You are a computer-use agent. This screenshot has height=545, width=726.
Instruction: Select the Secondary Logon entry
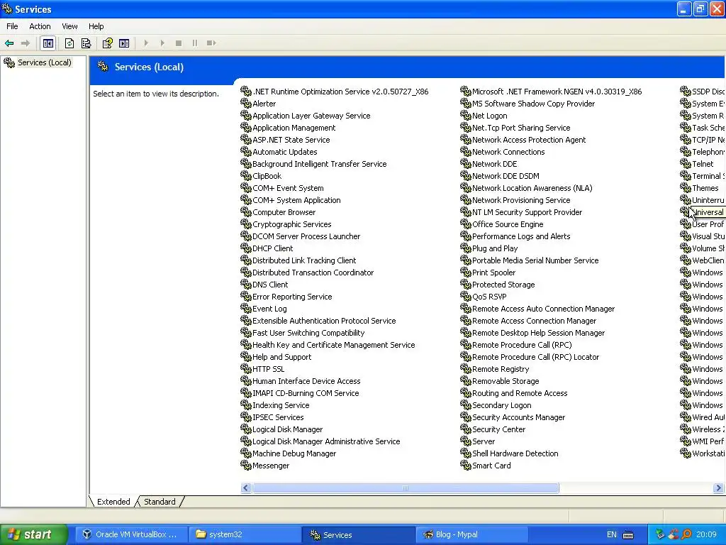click(501, 405)
